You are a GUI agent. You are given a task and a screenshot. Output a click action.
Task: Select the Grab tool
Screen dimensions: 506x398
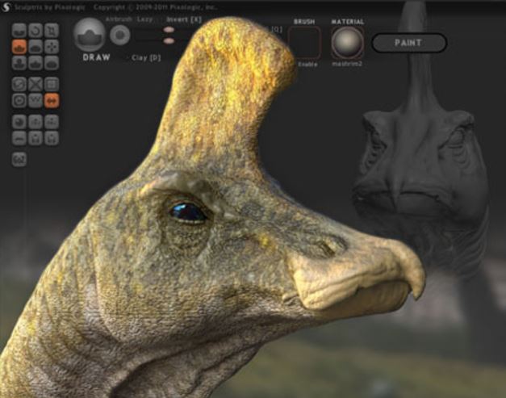(52, 47)
